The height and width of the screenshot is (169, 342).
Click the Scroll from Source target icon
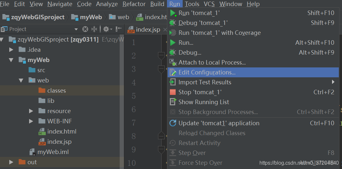pos(85,29)
